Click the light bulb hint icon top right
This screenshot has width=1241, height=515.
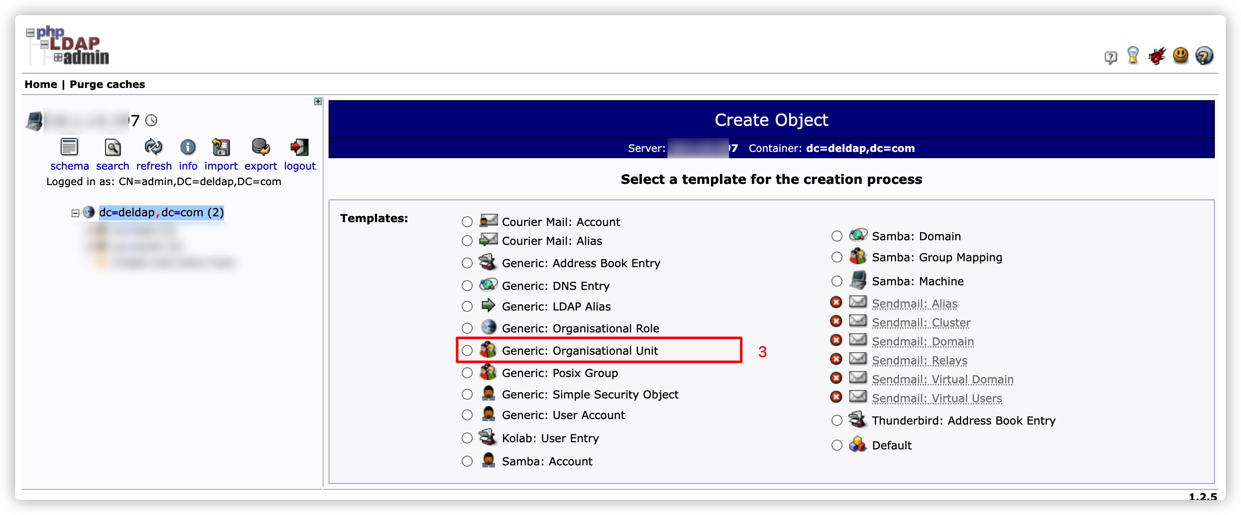point(1133,56)
